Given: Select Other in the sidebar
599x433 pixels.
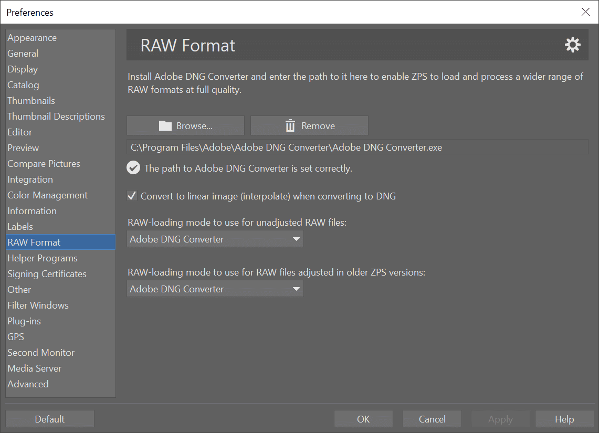Looking at the screenshot, I should pos(60,289).
